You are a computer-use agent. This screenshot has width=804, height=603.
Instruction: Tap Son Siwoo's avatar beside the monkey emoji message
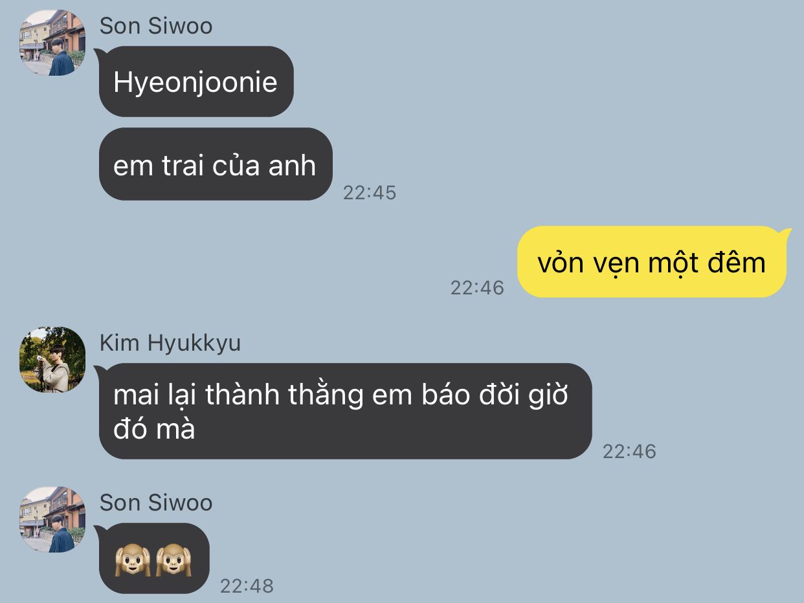[x=52, y=520]
